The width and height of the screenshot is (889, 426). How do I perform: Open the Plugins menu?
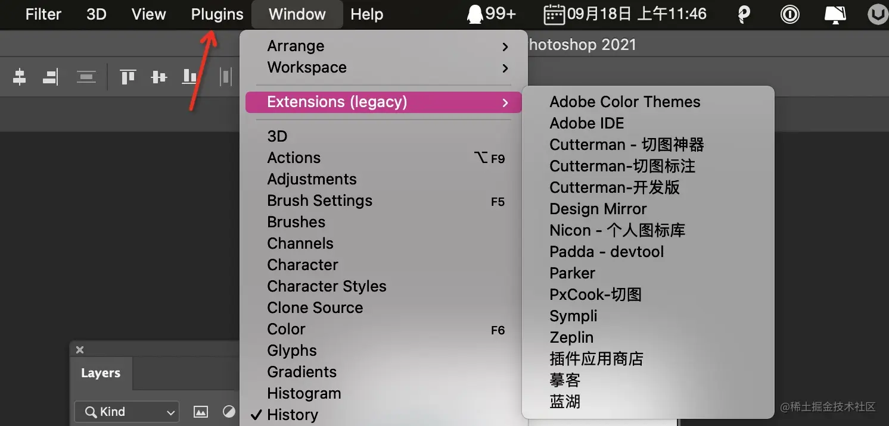217,14
